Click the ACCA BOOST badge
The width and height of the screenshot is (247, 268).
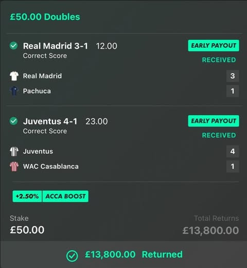coord(65,196)
